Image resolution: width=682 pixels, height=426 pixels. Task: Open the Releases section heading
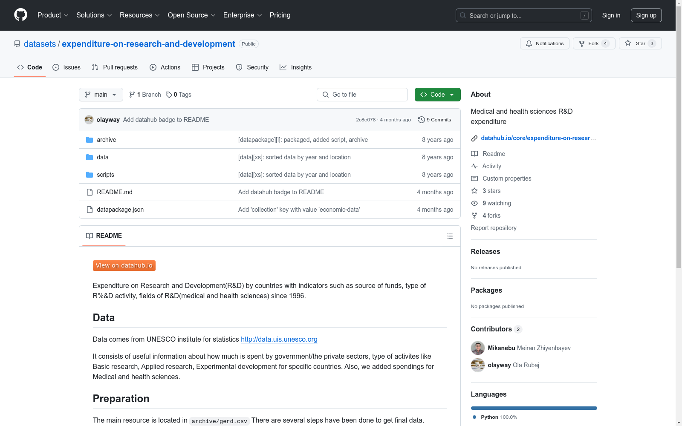pyautogui.click(x=485, y=251)
